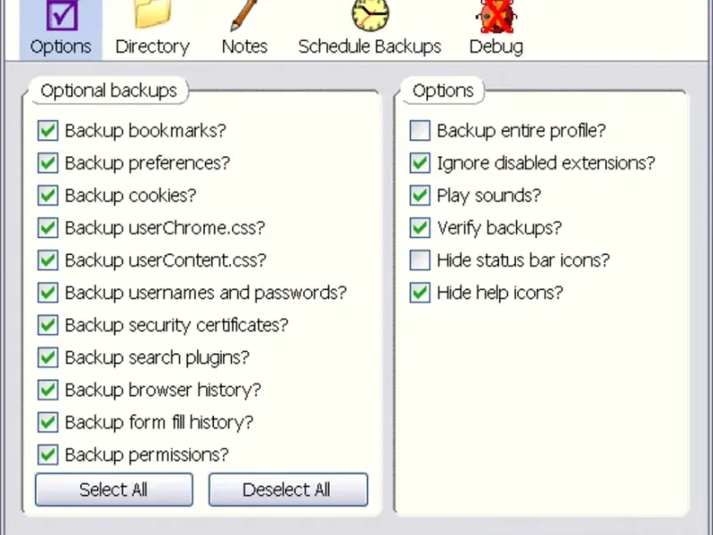Uncheck Backup bookmarks checkbox
This screenshot has height=535, width=713.
[x=48, y=131]
